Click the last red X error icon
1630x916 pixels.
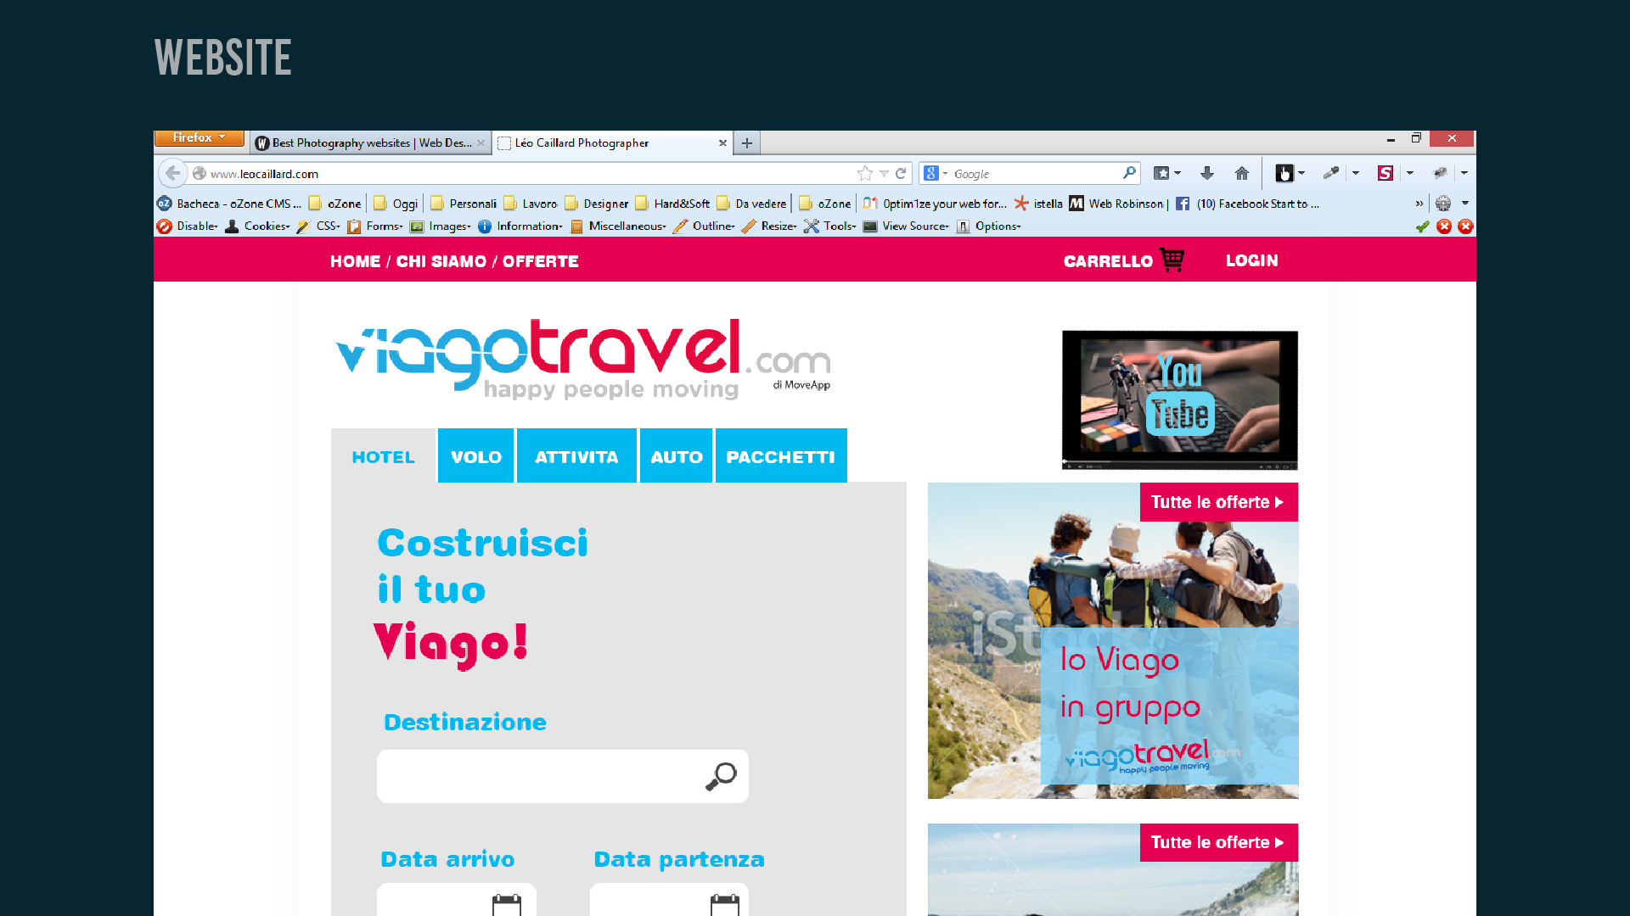[1465, 226]
